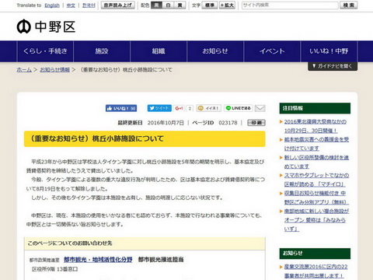Open 南部地域に新しい複合施設 link
The image size is (373, 280).
[x=316, y=220]
